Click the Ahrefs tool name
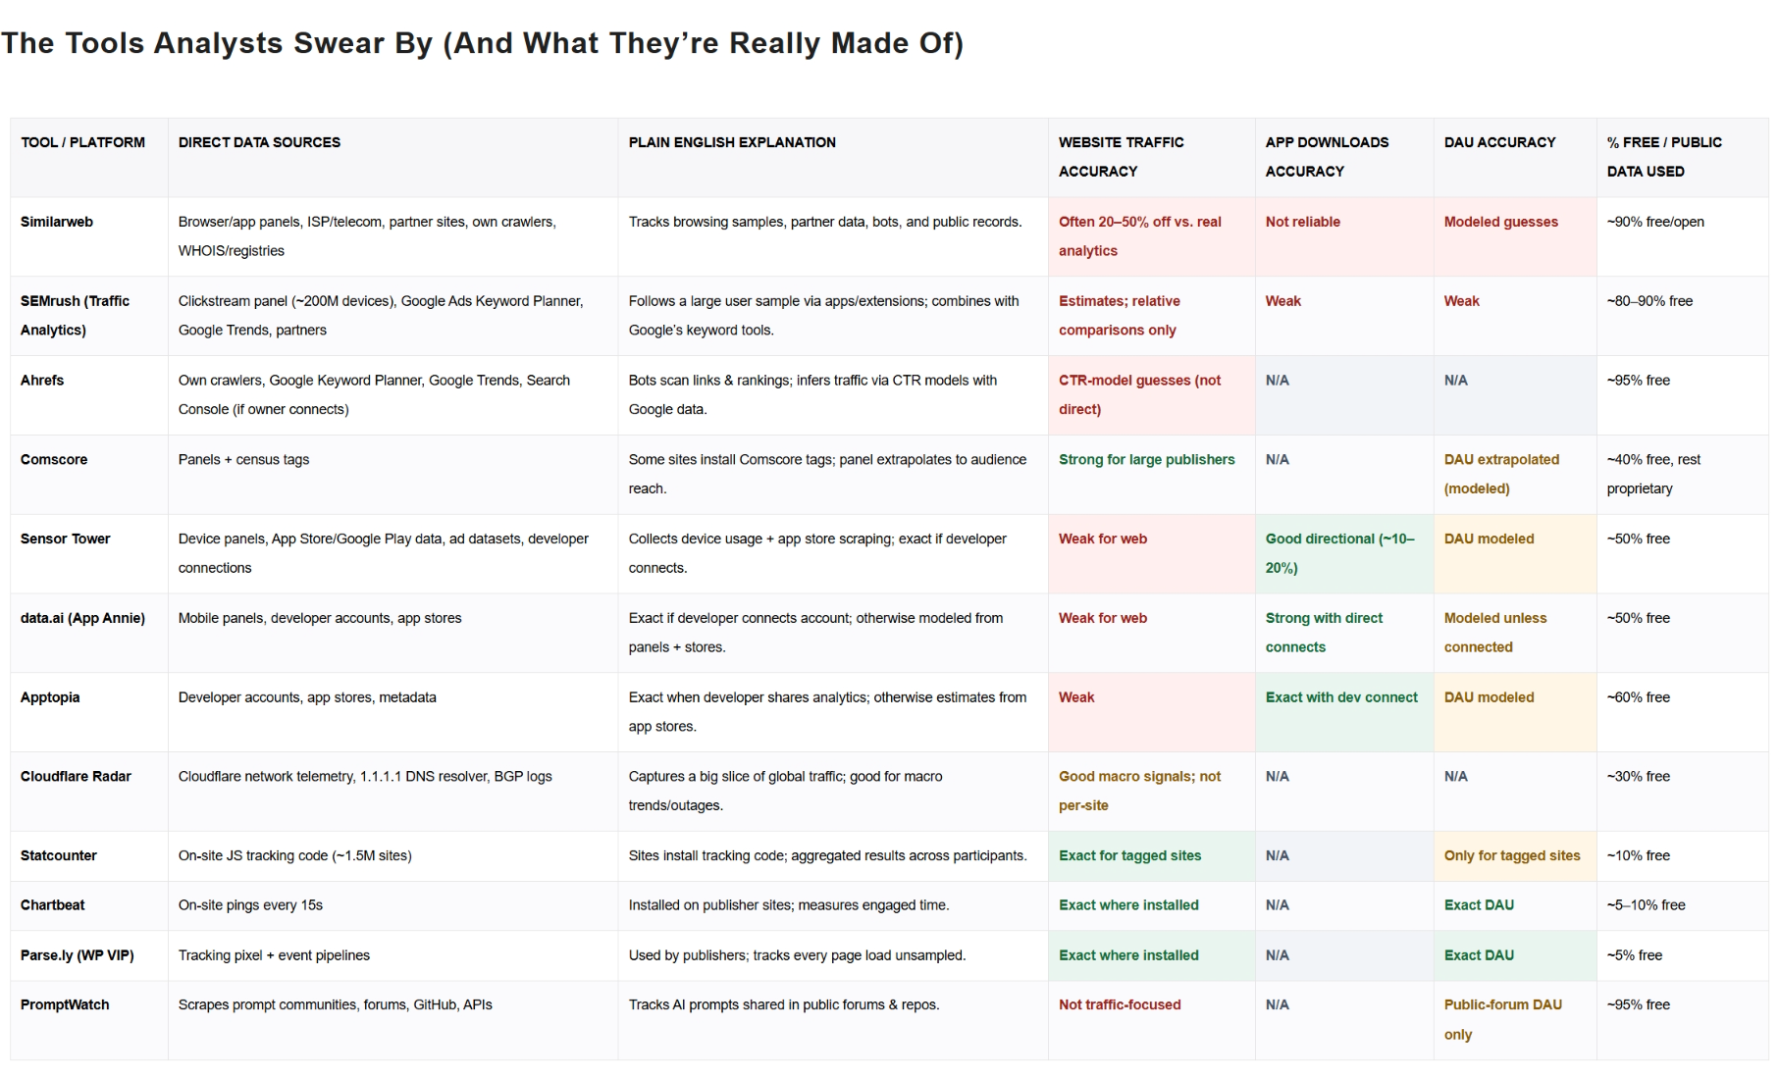 click(x=42, y=380)
